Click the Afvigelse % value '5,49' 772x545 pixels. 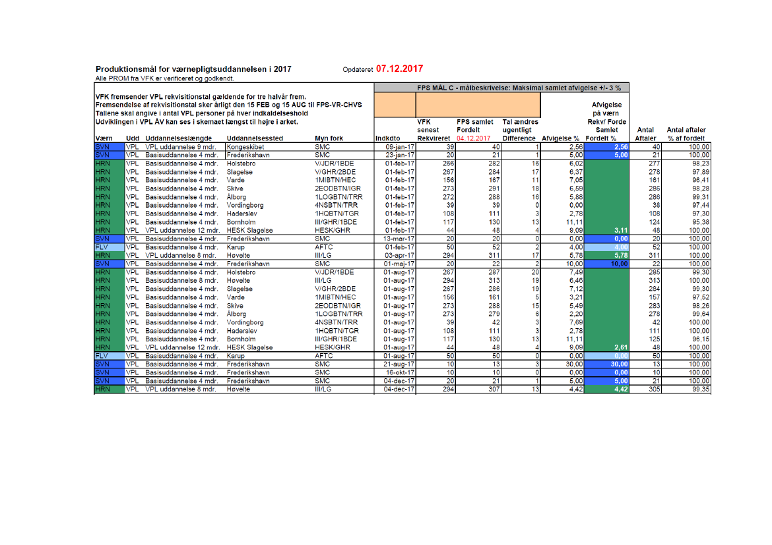click(x=576, y=306)
